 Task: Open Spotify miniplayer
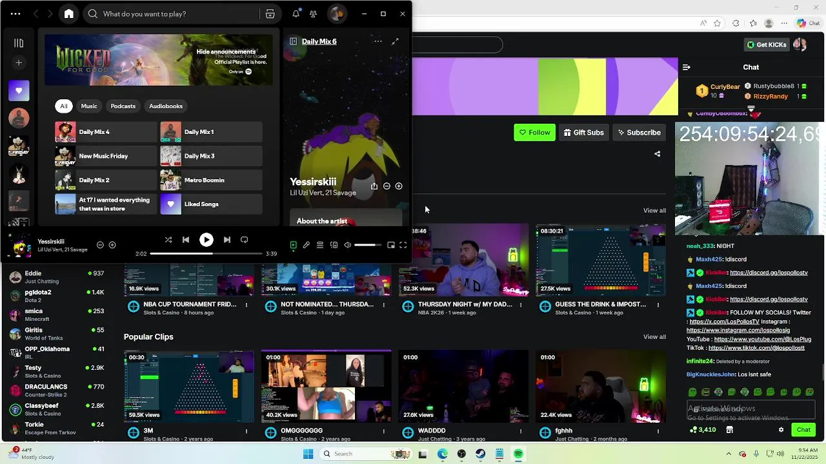[391, 245]
